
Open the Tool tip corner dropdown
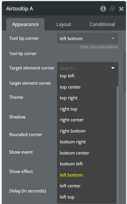tap(88, 38)
